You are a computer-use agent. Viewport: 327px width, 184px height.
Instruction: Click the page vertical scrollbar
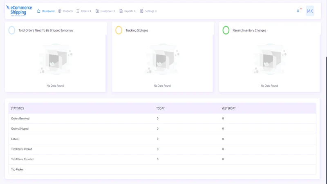tap(326, 119)
